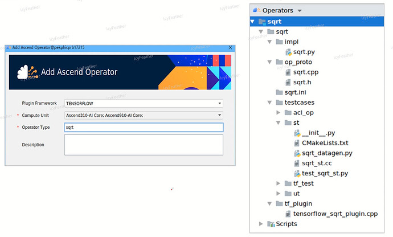This screenshot has height=237, width=393.
Task: Expand the acl_op folder arrow
Action: (278, 113)
